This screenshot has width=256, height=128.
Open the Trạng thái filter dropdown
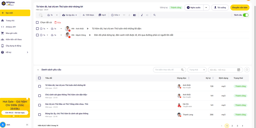pos(197,70)
